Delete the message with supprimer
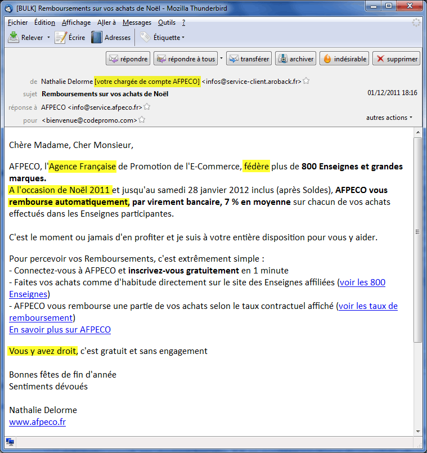The image size is (427, 453). point(396,59)
